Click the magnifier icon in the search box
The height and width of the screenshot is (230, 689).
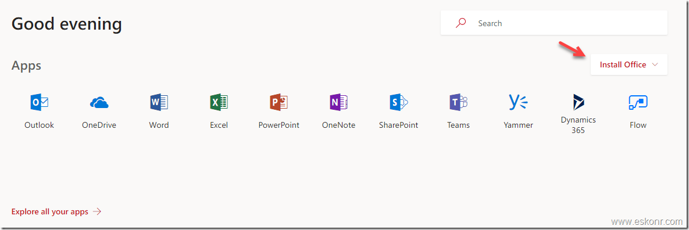pos(460,23)
